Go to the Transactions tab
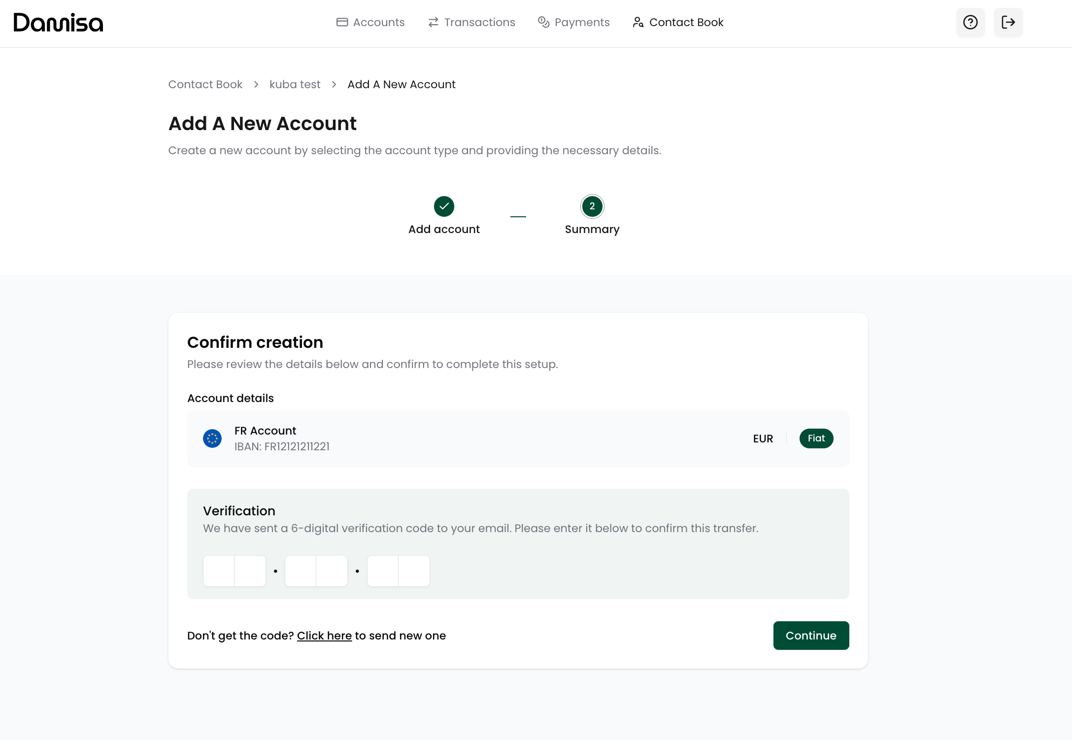 [x=471, y=23]
